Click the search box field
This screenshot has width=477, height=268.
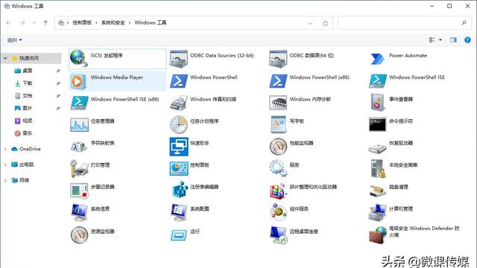pos(404,23)
